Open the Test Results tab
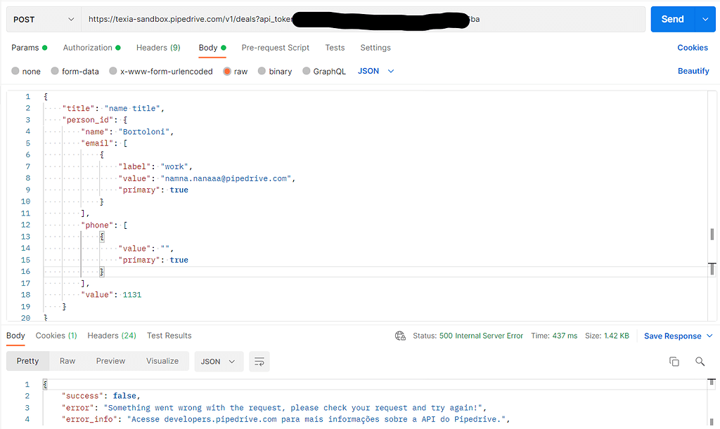 coord(169,336)
